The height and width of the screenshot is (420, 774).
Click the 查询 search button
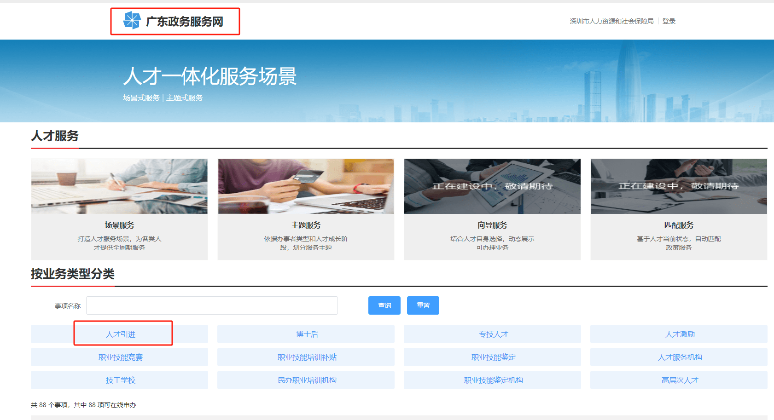384,305
